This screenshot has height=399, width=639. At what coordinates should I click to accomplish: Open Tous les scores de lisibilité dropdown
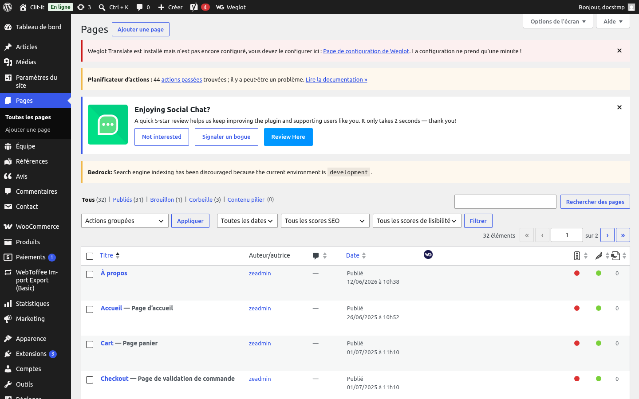[417, 221]
